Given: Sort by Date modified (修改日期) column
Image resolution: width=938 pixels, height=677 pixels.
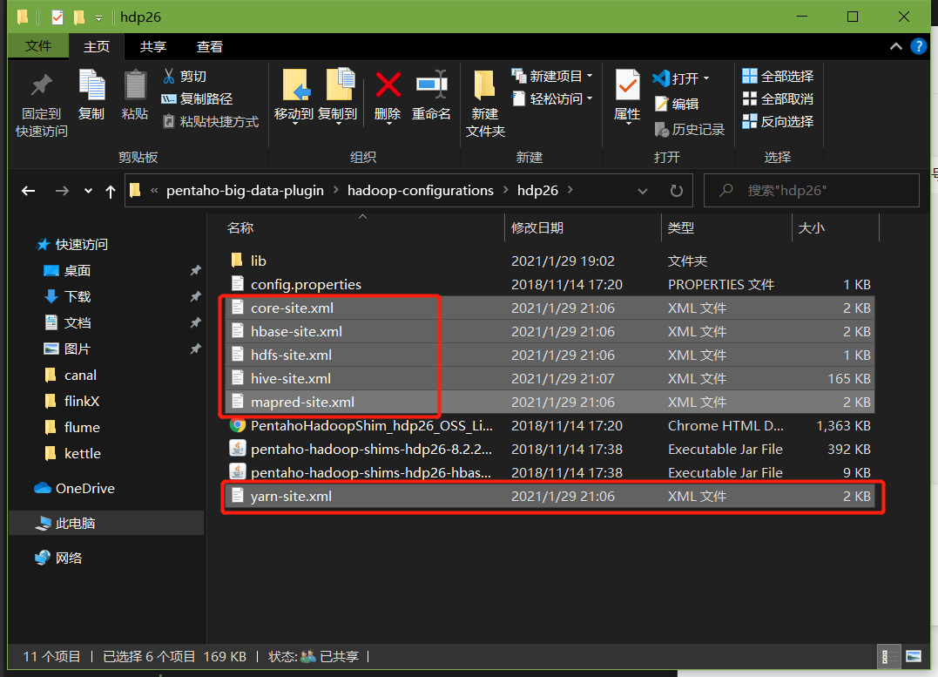Looking at the screenshot, I should tap(537, 228).
